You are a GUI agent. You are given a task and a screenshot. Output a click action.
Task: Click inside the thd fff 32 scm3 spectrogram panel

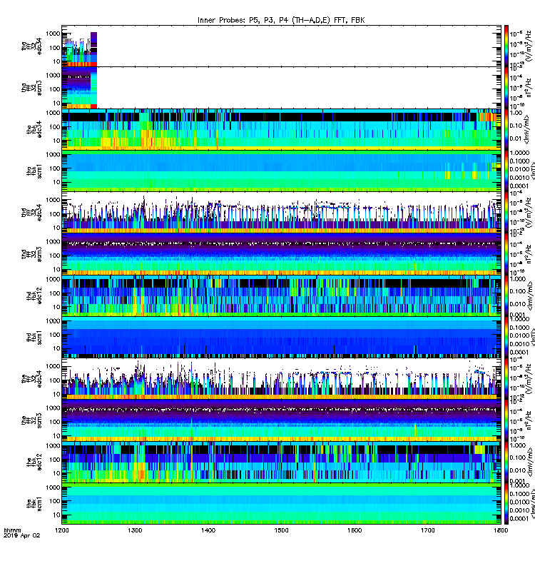click(x=281, y=254)
